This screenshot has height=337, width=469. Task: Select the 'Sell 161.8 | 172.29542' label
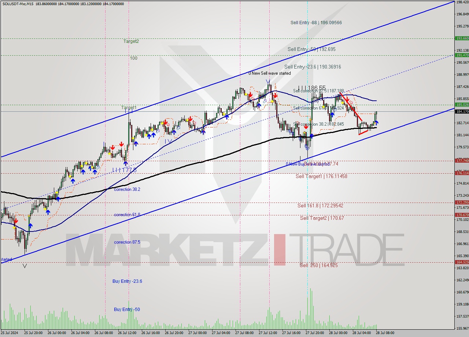(320, 206)
